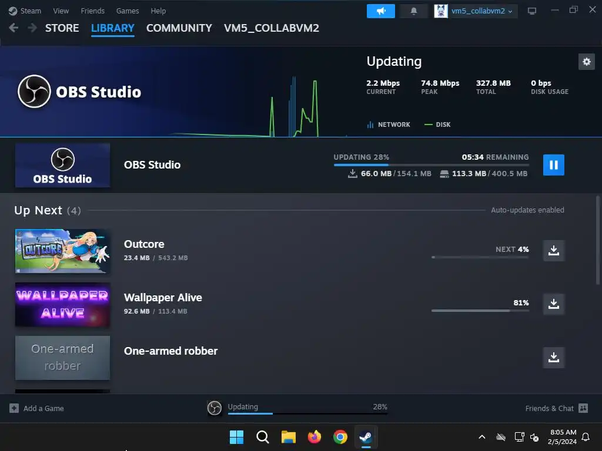Open the Help menu

[x=158, y=11]
